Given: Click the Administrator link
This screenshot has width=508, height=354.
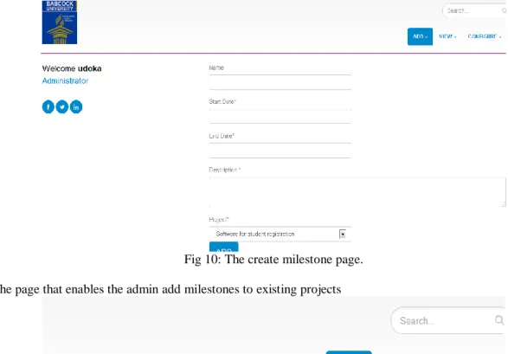Looking at the screenshot, I should (x=65, y=81).
